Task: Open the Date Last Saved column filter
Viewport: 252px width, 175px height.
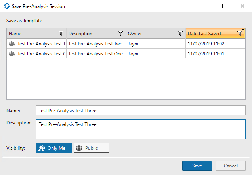Action: [x=240, y=33]
